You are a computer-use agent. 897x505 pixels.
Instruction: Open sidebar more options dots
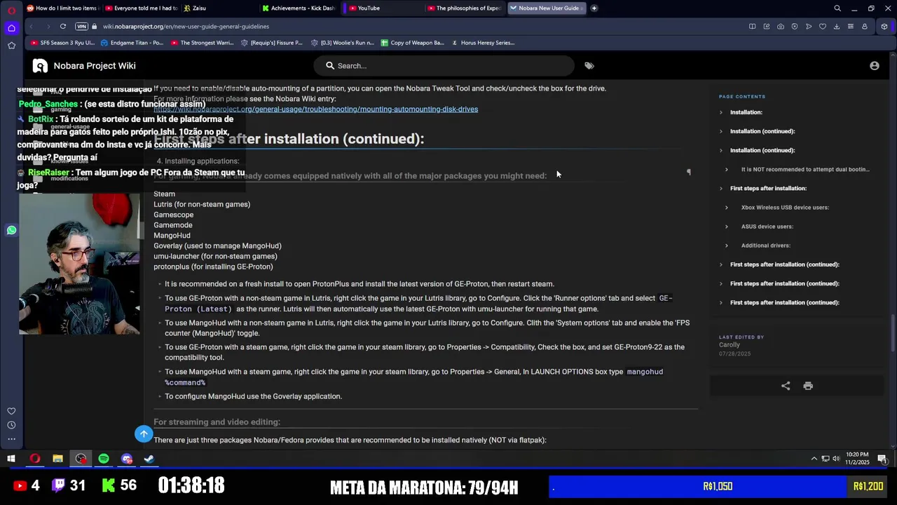click(11, 439)
